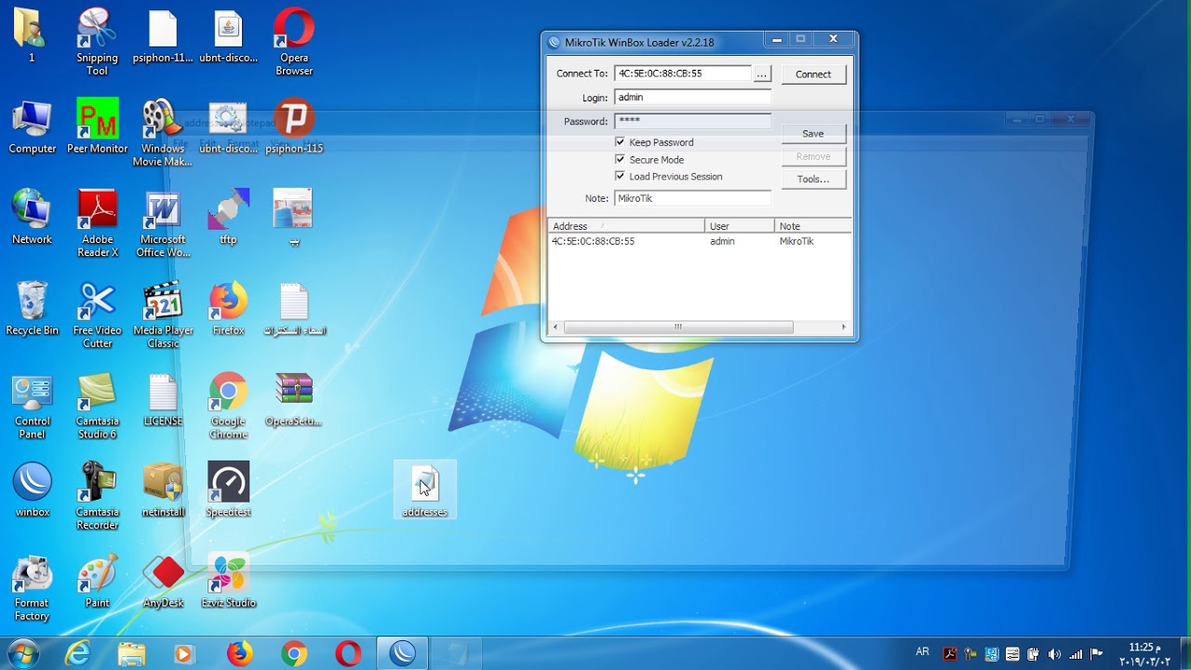This screenshot has width=1191, height=670.
Task: Click the Action Center flag tray icon
Action: [x=1096, y=654]
